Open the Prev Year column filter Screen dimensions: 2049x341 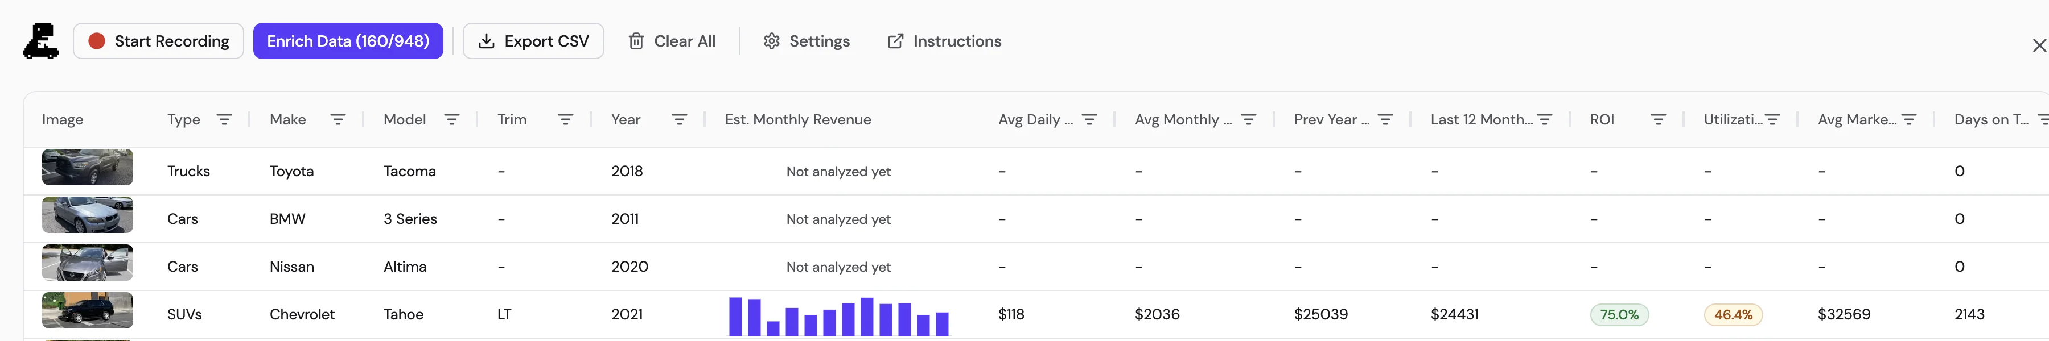click(x=1385, y=119)
